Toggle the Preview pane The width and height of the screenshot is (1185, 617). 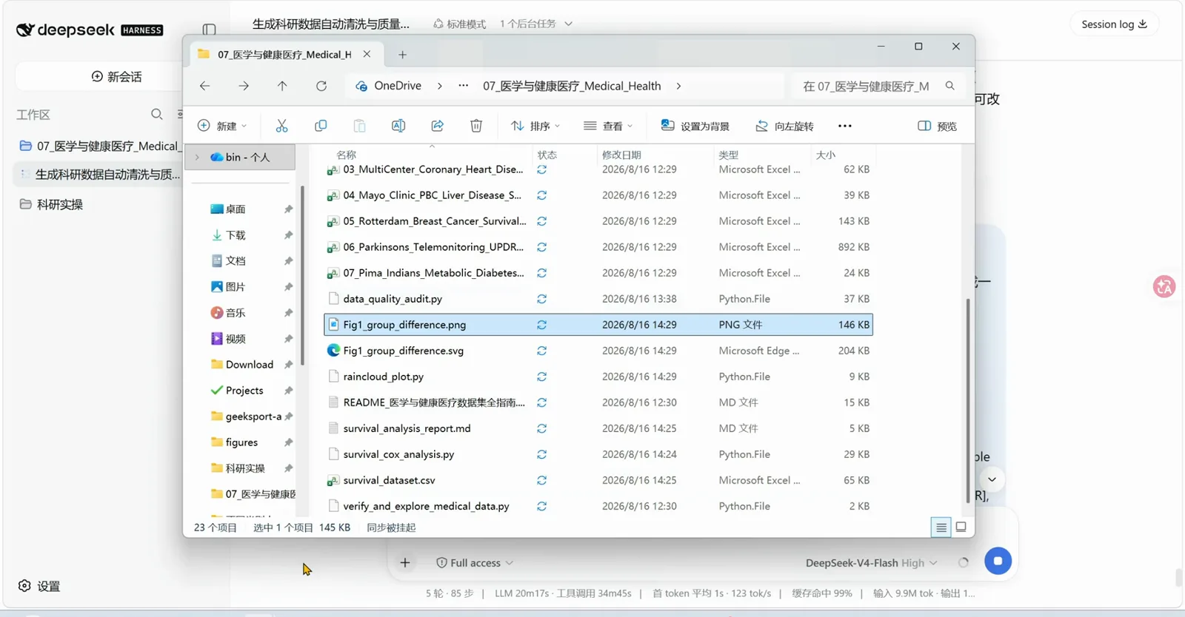(x=938, y=126)
